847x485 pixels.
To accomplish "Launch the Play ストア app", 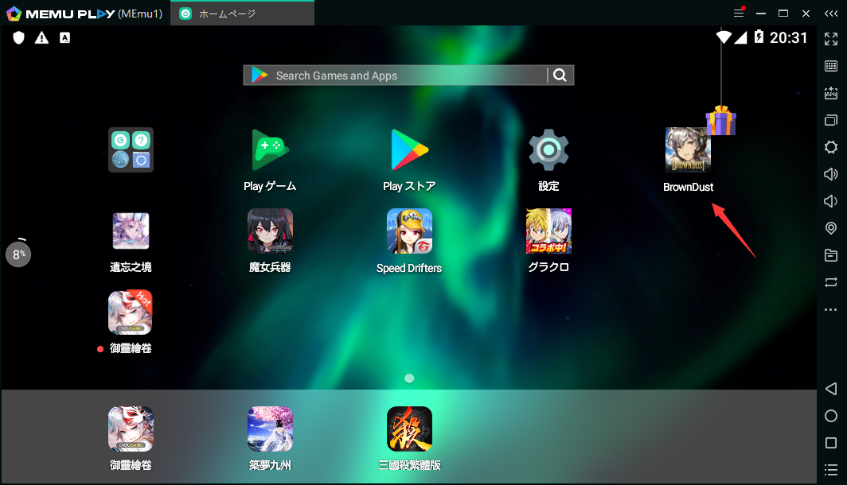I will tap(409, 151).
